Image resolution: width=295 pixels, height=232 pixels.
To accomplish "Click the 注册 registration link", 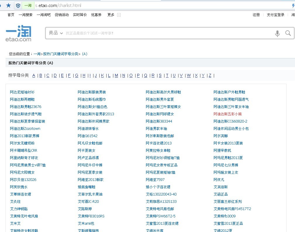I will click(256, 15).
